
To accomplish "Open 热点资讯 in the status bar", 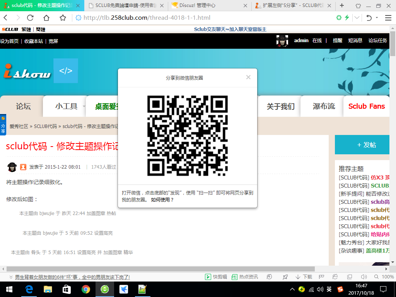I will click(245, 277).
